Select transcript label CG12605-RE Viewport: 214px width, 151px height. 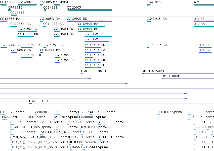(95, 39)
